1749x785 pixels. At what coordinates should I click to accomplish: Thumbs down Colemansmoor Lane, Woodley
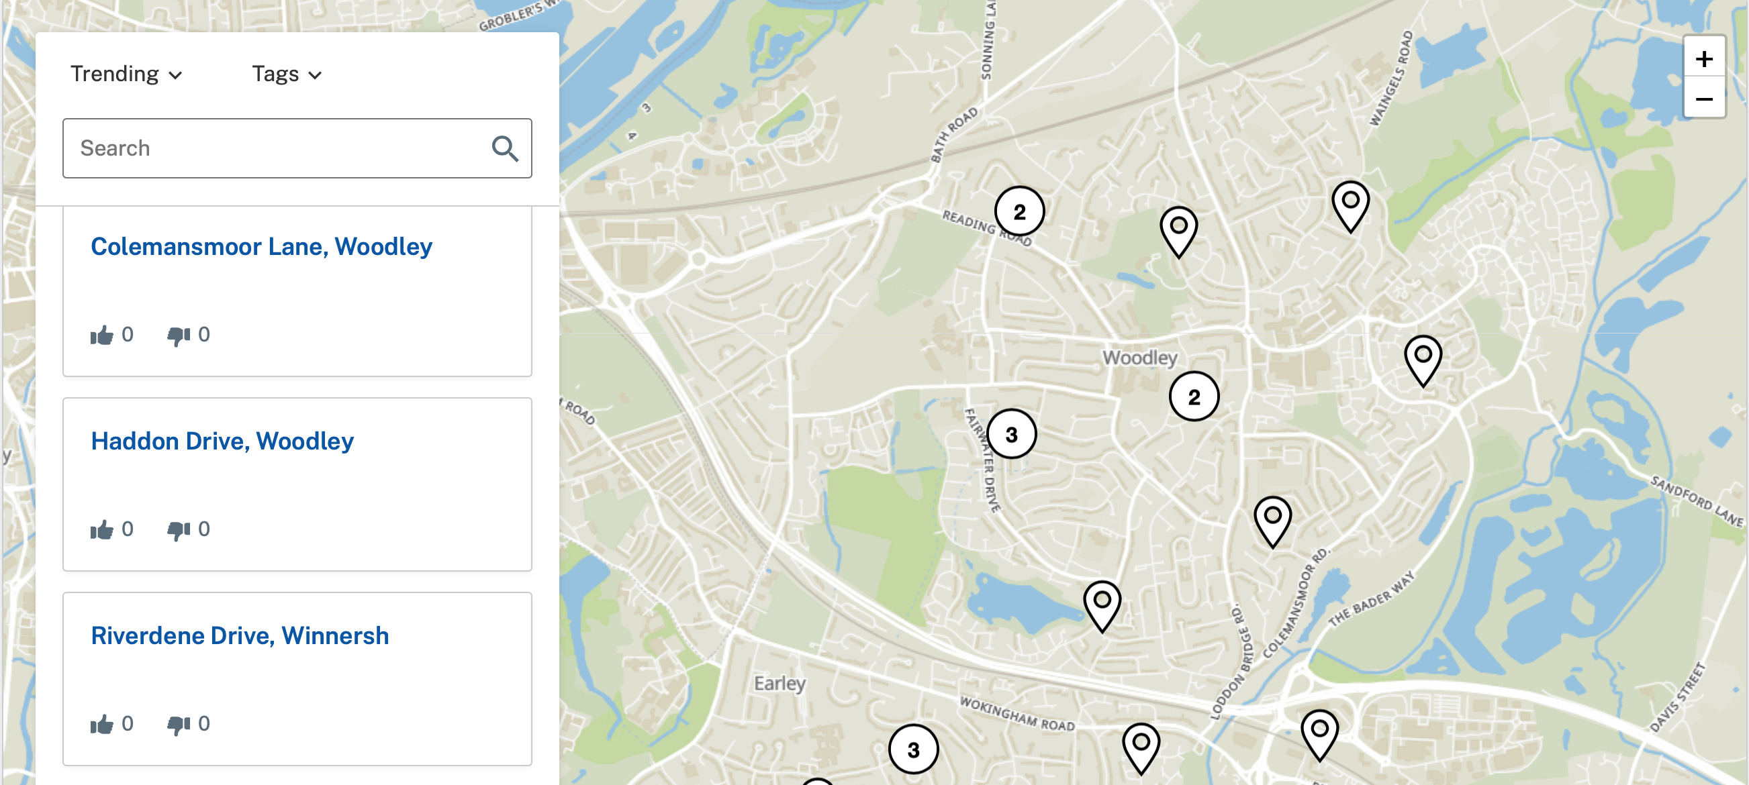point(179,335)
